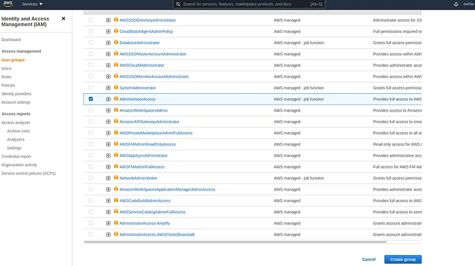Expand the AWSCloud9Administrator policy details

click(108, 65)
